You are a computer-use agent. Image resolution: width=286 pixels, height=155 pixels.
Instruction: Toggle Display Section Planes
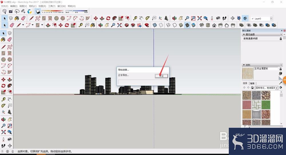239,18
